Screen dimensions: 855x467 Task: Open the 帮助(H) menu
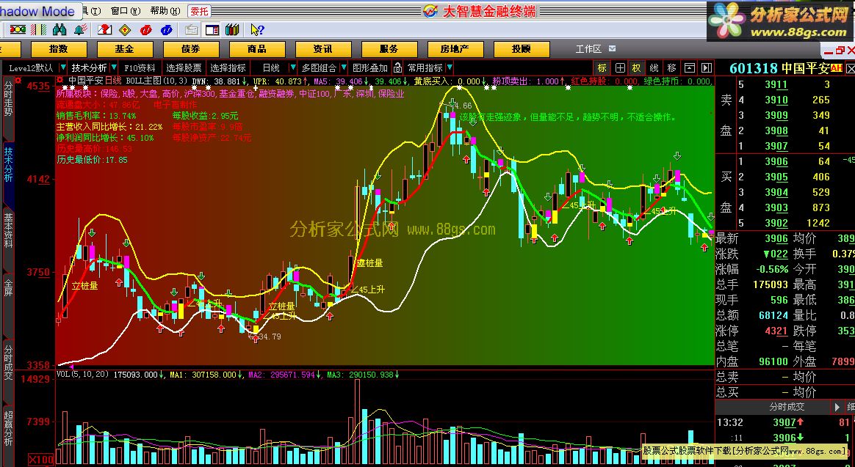tap(165, 11)
